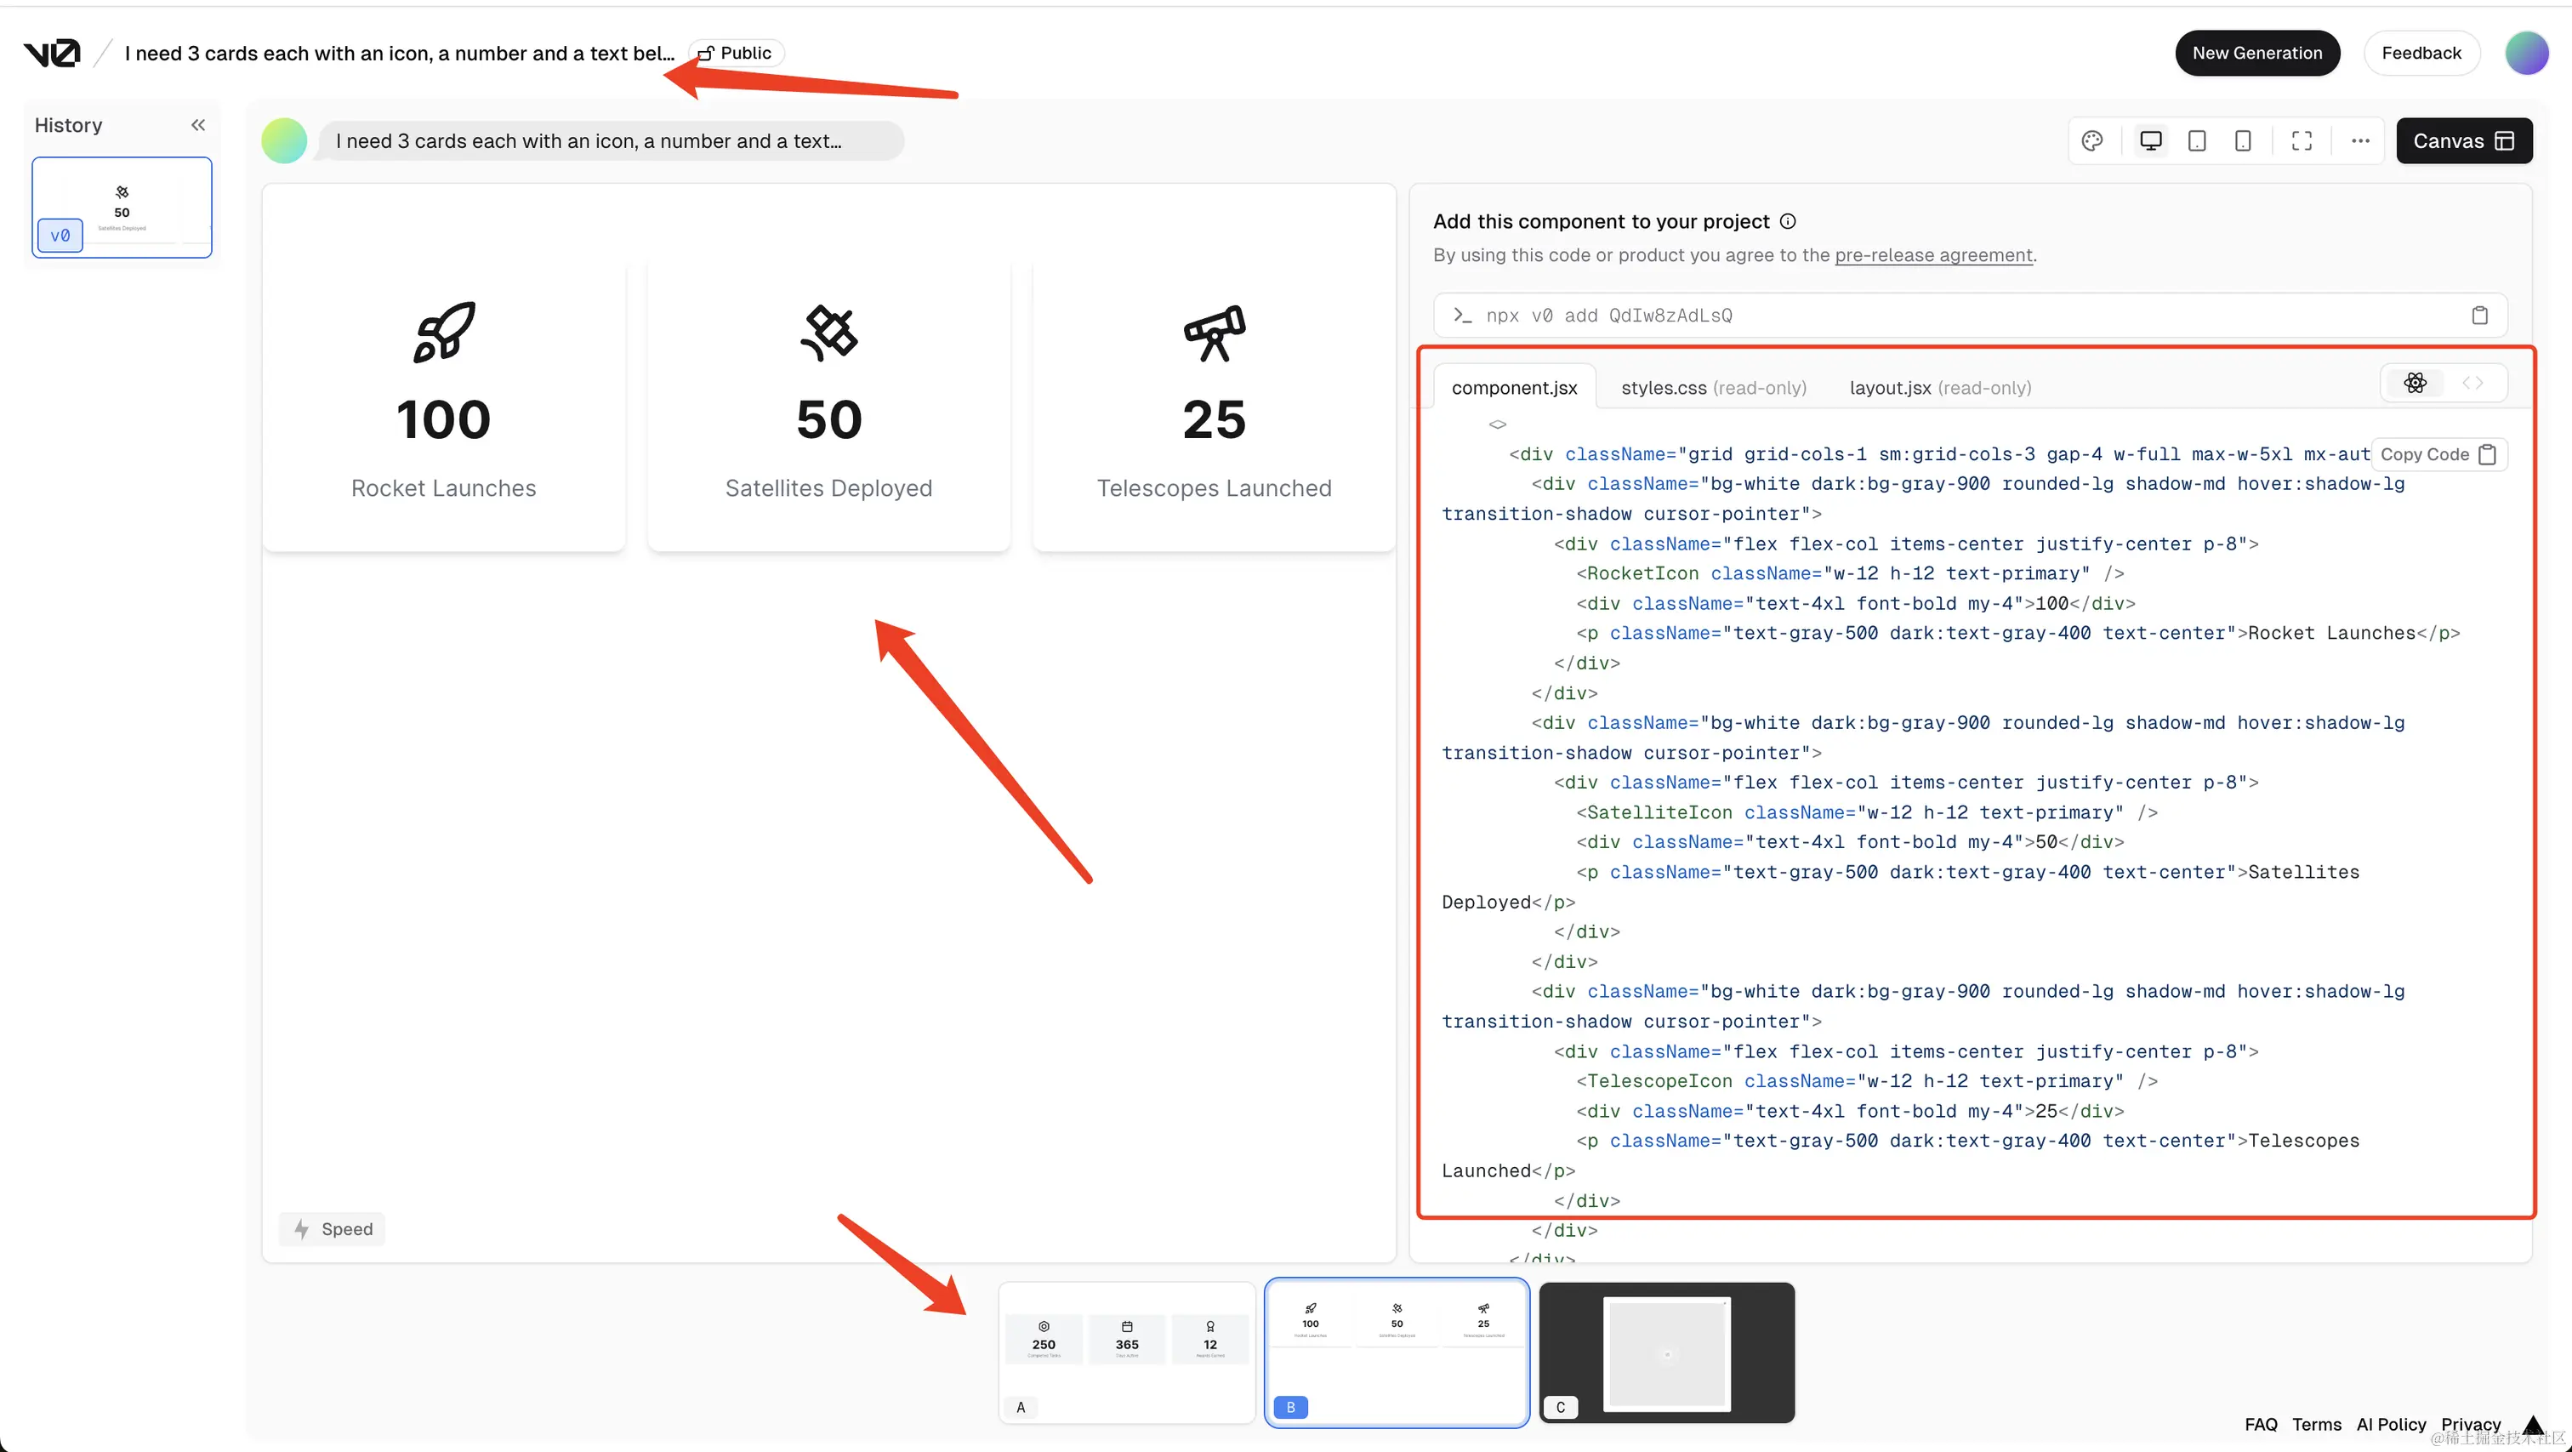
Task: Click the number 25
Action: (x=1214, y=419)
